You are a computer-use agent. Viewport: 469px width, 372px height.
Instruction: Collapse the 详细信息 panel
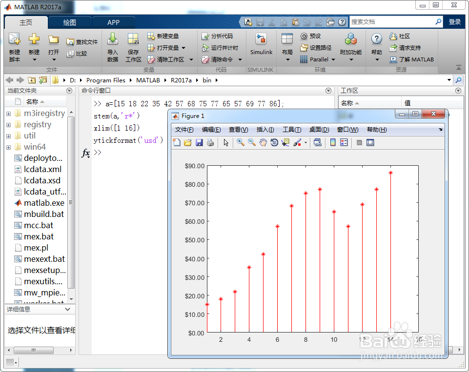pos(68,309)
